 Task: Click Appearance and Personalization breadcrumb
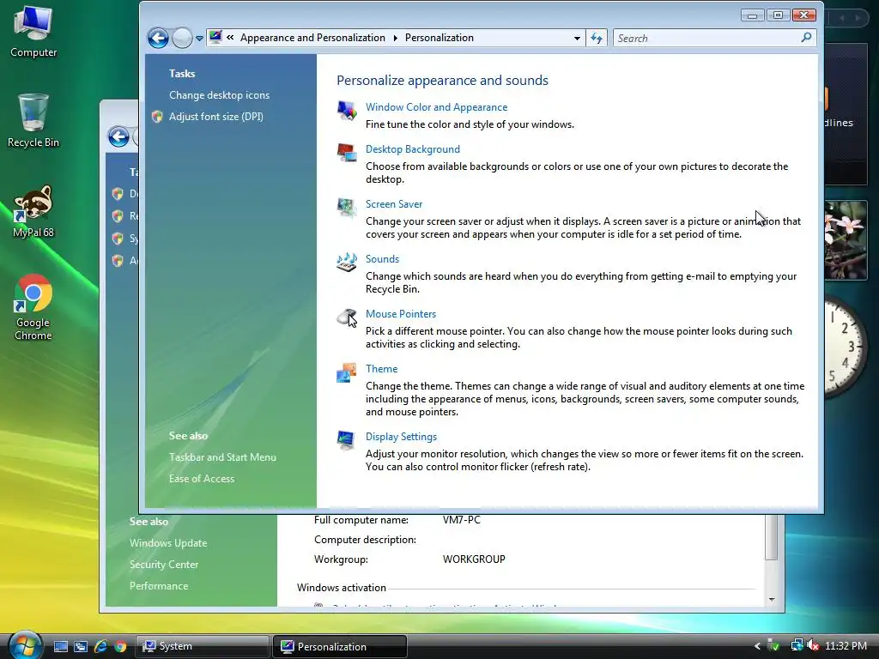(312, 38)
